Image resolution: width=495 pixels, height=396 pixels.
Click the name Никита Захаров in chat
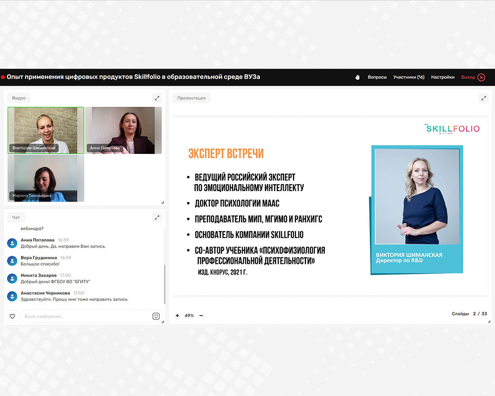click(39, 275)
